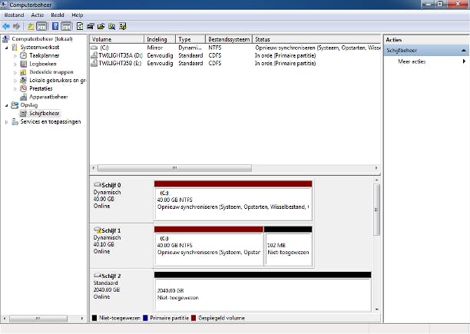Click the Schijf 1 warning disk icon
Image resolution: width=470 pixels, height=334 pixels.
coord(98,230)
